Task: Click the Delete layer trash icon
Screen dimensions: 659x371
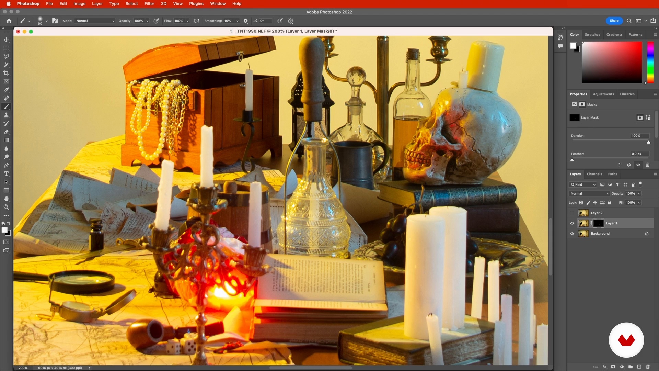Action: [648, 367]
